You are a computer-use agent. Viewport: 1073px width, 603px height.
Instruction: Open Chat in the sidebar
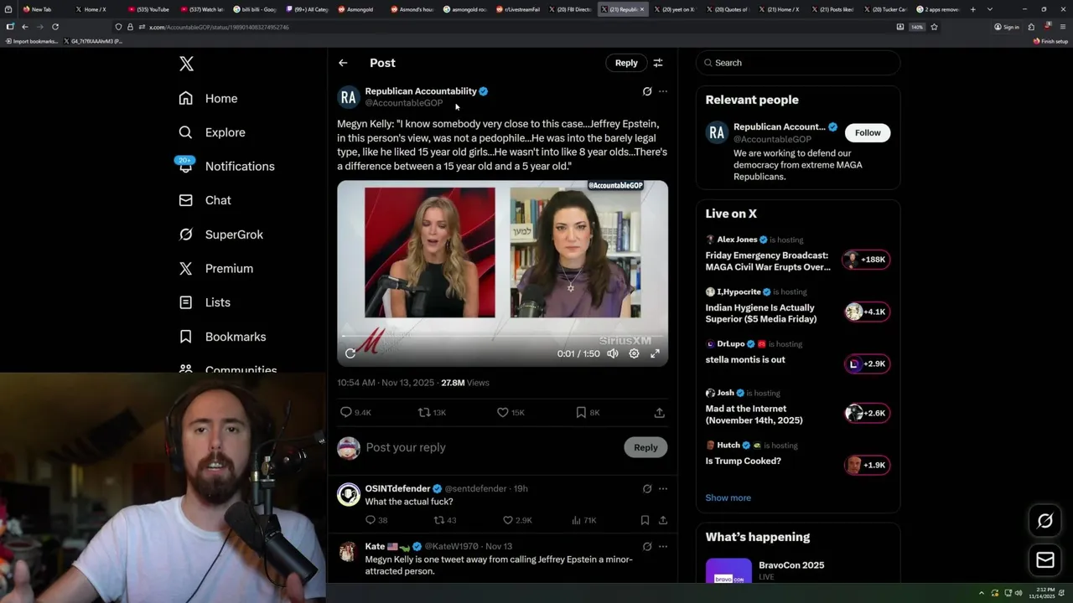pyautogui.click(x=205, y=200)
